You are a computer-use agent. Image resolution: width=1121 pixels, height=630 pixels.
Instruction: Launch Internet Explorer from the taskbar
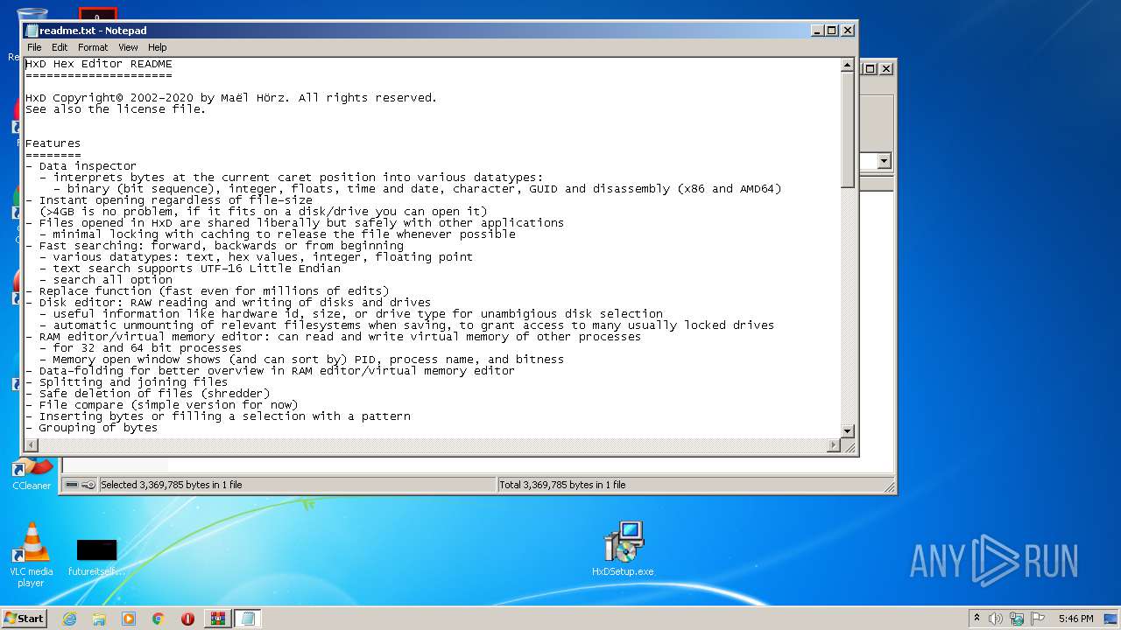pyautogui.click(x=69, y=619)
